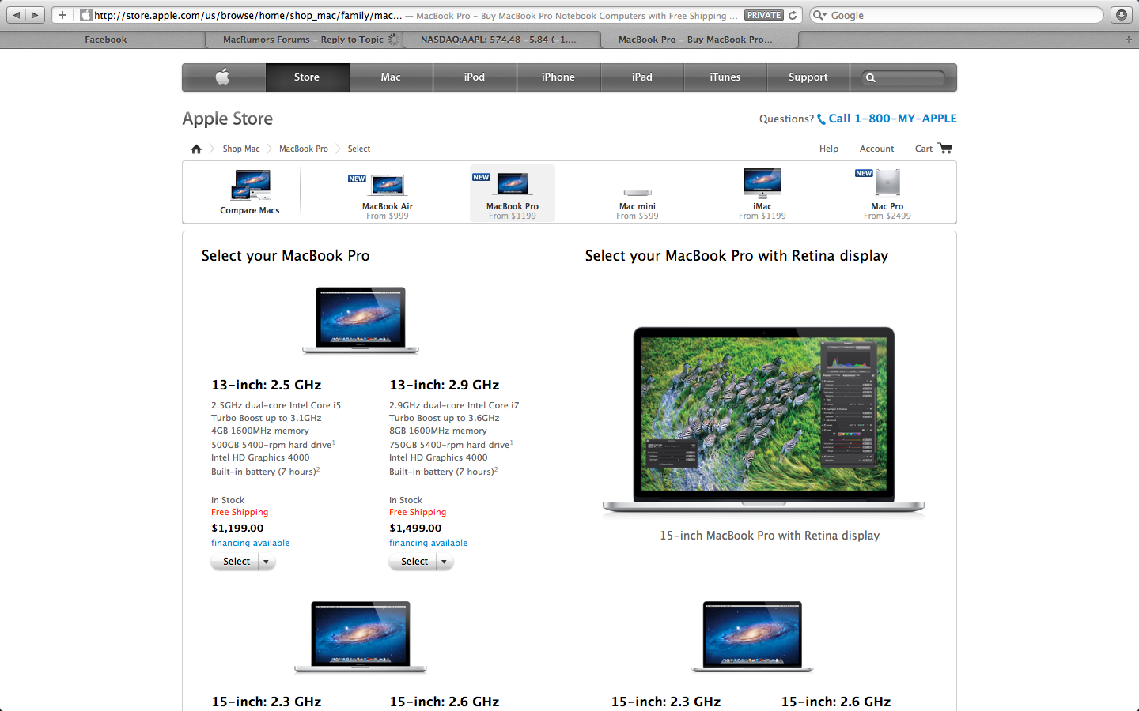Click the 13-inch: 2.9 GHz heading
The height and width of the screenshot is (711, 1139).
tap(445, 385)
